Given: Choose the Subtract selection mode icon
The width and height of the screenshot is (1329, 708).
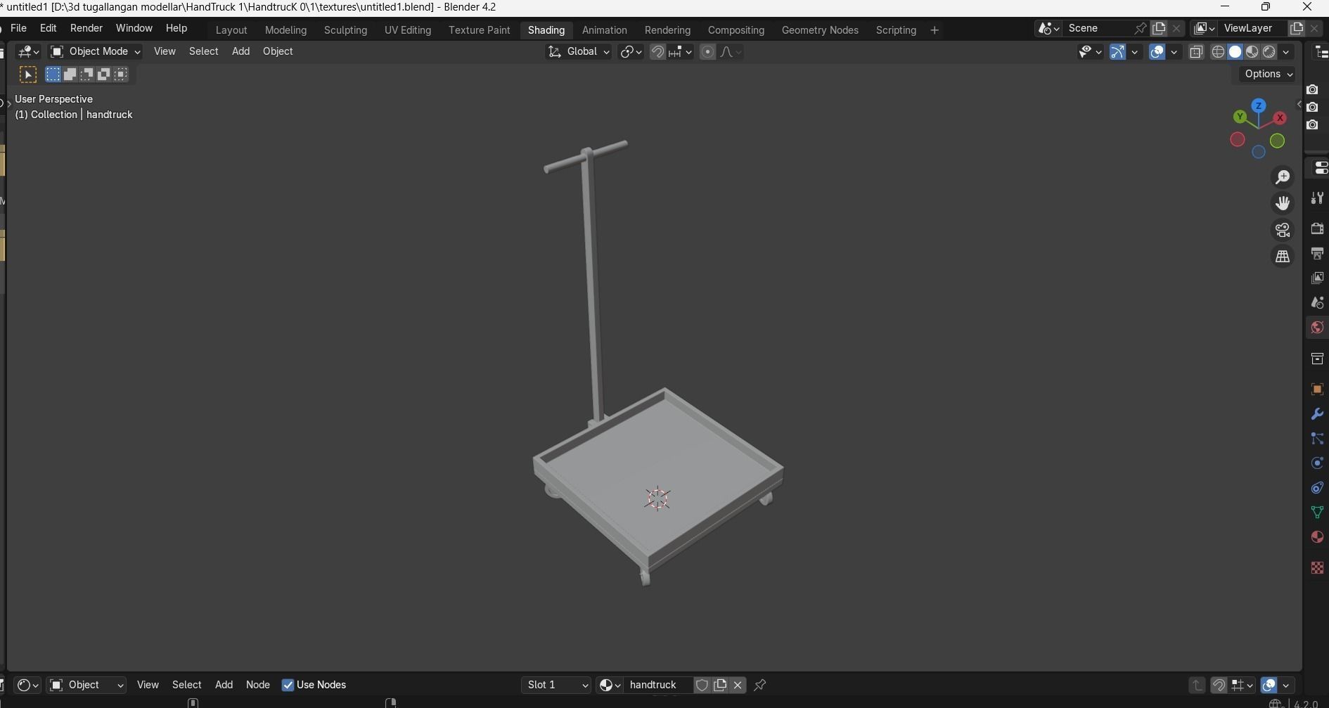Looking at the screenshot, I should tap(86, 75).
